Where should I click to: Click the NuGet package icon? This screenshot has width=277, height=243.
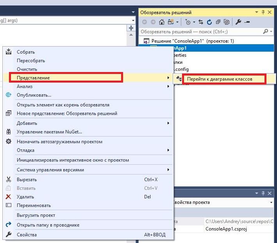pos(9,132)
